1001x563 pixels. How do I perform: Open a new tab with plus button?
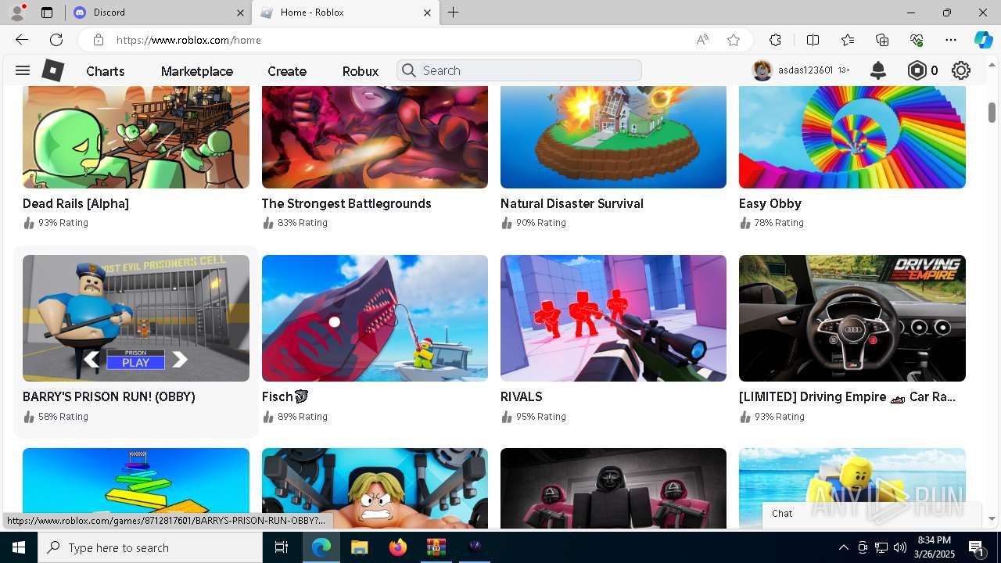454,13
